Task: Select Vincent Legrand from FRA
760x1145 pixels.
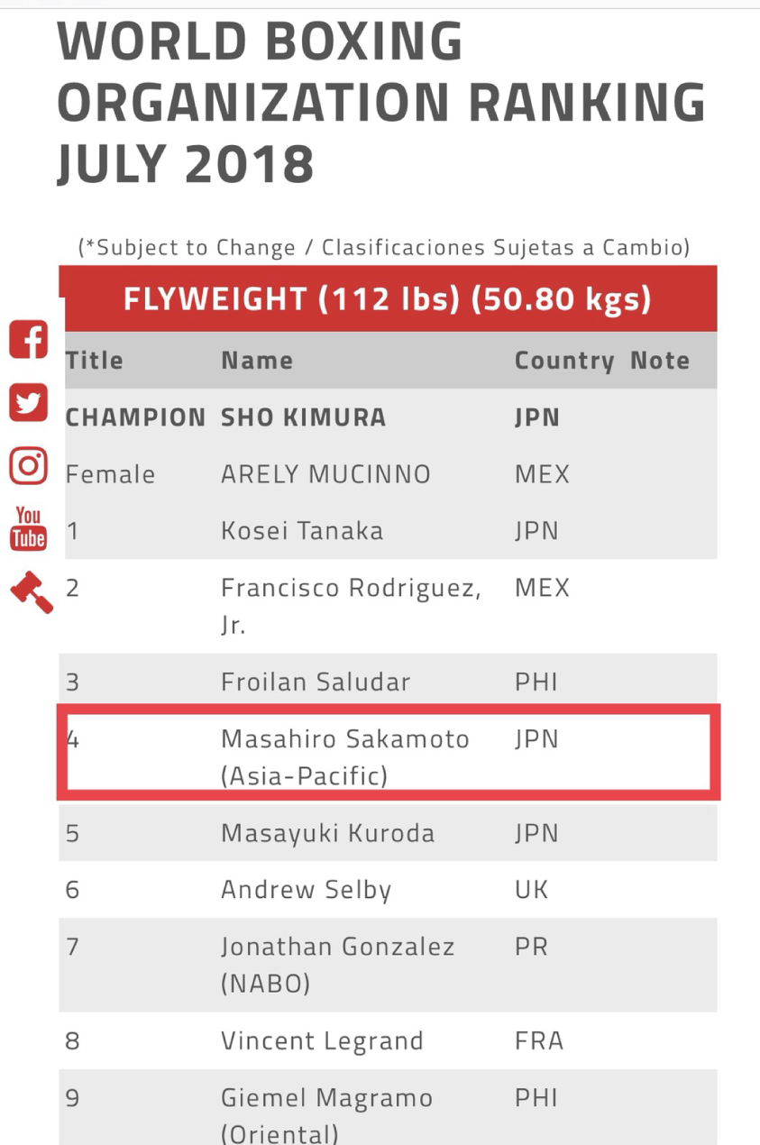Action: (322, 1041)
